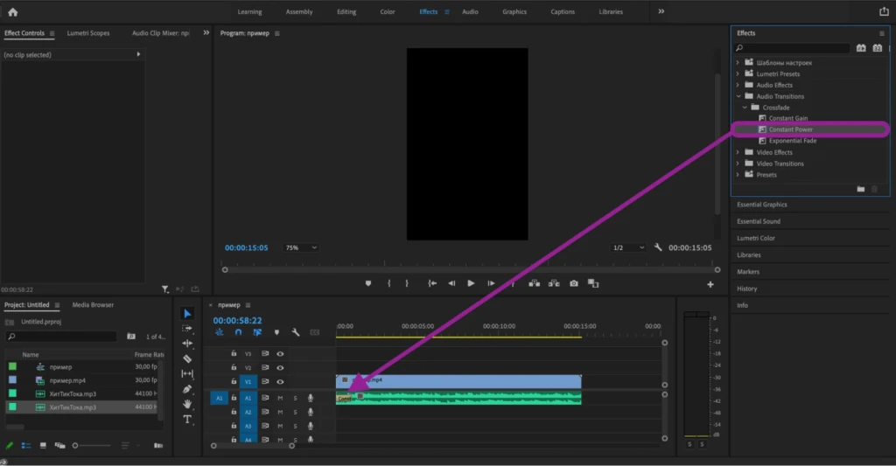Select the Hand tool

[187, 404]
